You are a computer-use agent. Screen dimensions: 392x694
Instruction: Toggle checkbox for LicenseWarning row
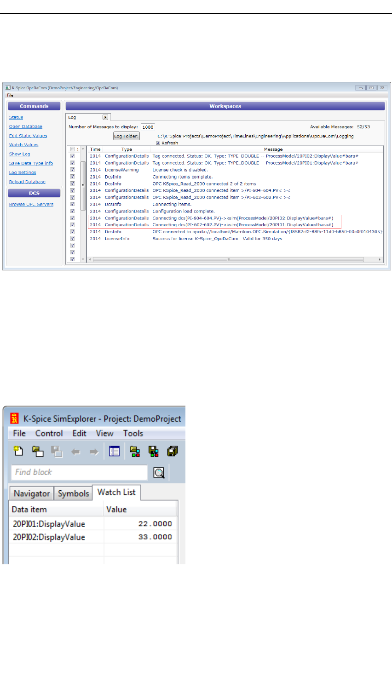72,170
